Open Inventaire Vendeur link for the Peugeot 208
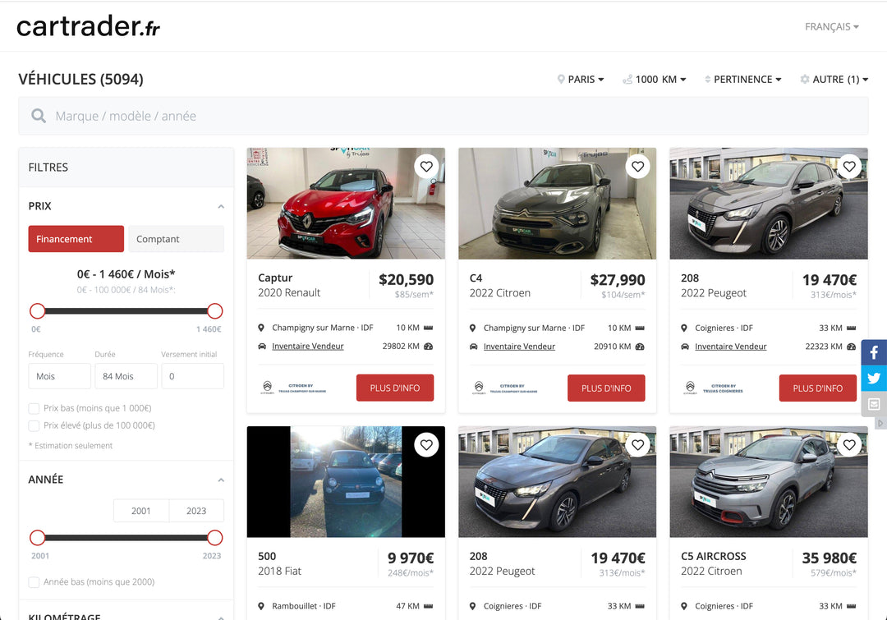887x620 pixels. point(731,347)
